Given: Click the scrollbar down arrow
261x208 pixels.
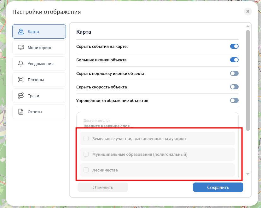Looking at the screenshot, I should tap(248, 174).
